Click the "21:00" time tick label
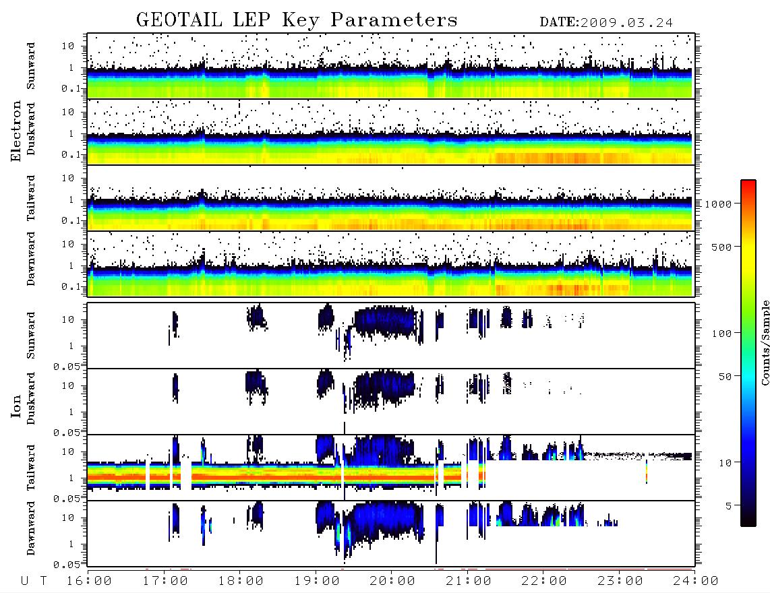The height and width of the screenshot is (593, 770). click(469, 582)
